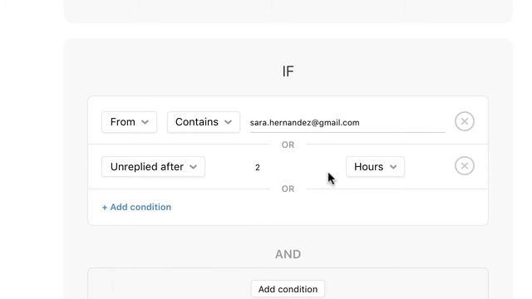532x299 pixels.
Task: Expand the Unreplied after dropdown
Action: 153,167
